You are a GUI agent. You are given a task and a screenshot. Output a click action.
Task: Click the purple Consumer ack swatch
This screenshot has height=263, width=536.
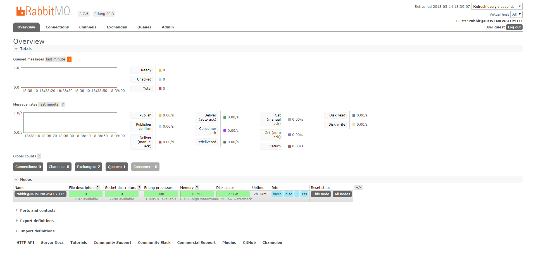225,131
